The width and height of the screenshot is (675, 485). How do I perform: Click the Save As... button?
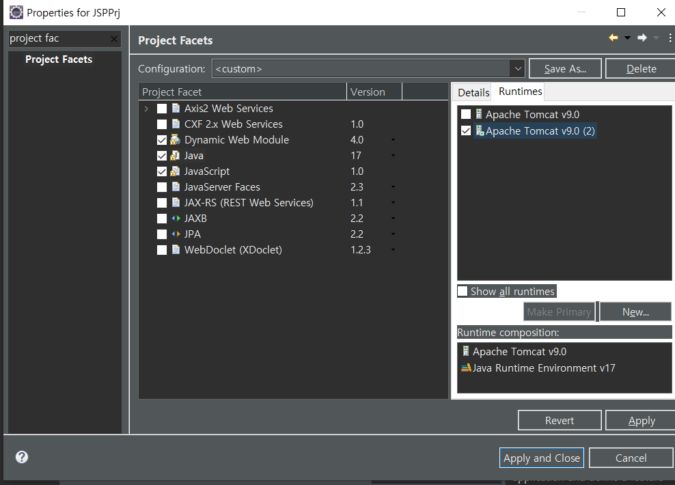click(565, 68)
